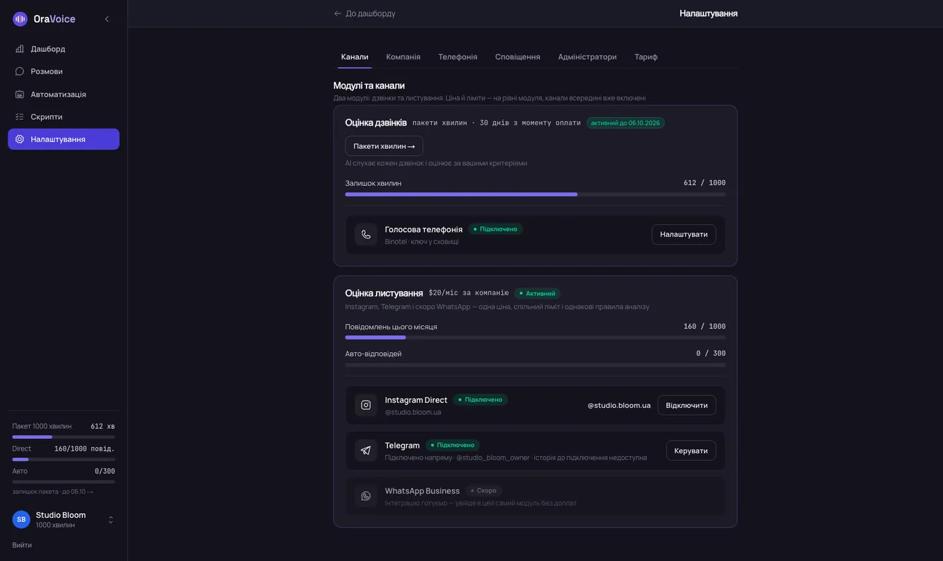943x561 pixels.
Task: Click the Скрипти checklist icon
Action: 20,117
